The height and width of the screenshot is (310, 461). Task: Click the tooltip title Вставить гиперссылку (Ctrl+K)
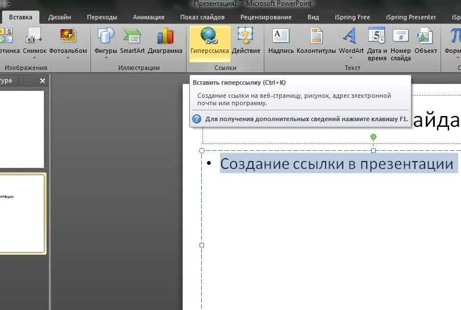pos(239,82)
